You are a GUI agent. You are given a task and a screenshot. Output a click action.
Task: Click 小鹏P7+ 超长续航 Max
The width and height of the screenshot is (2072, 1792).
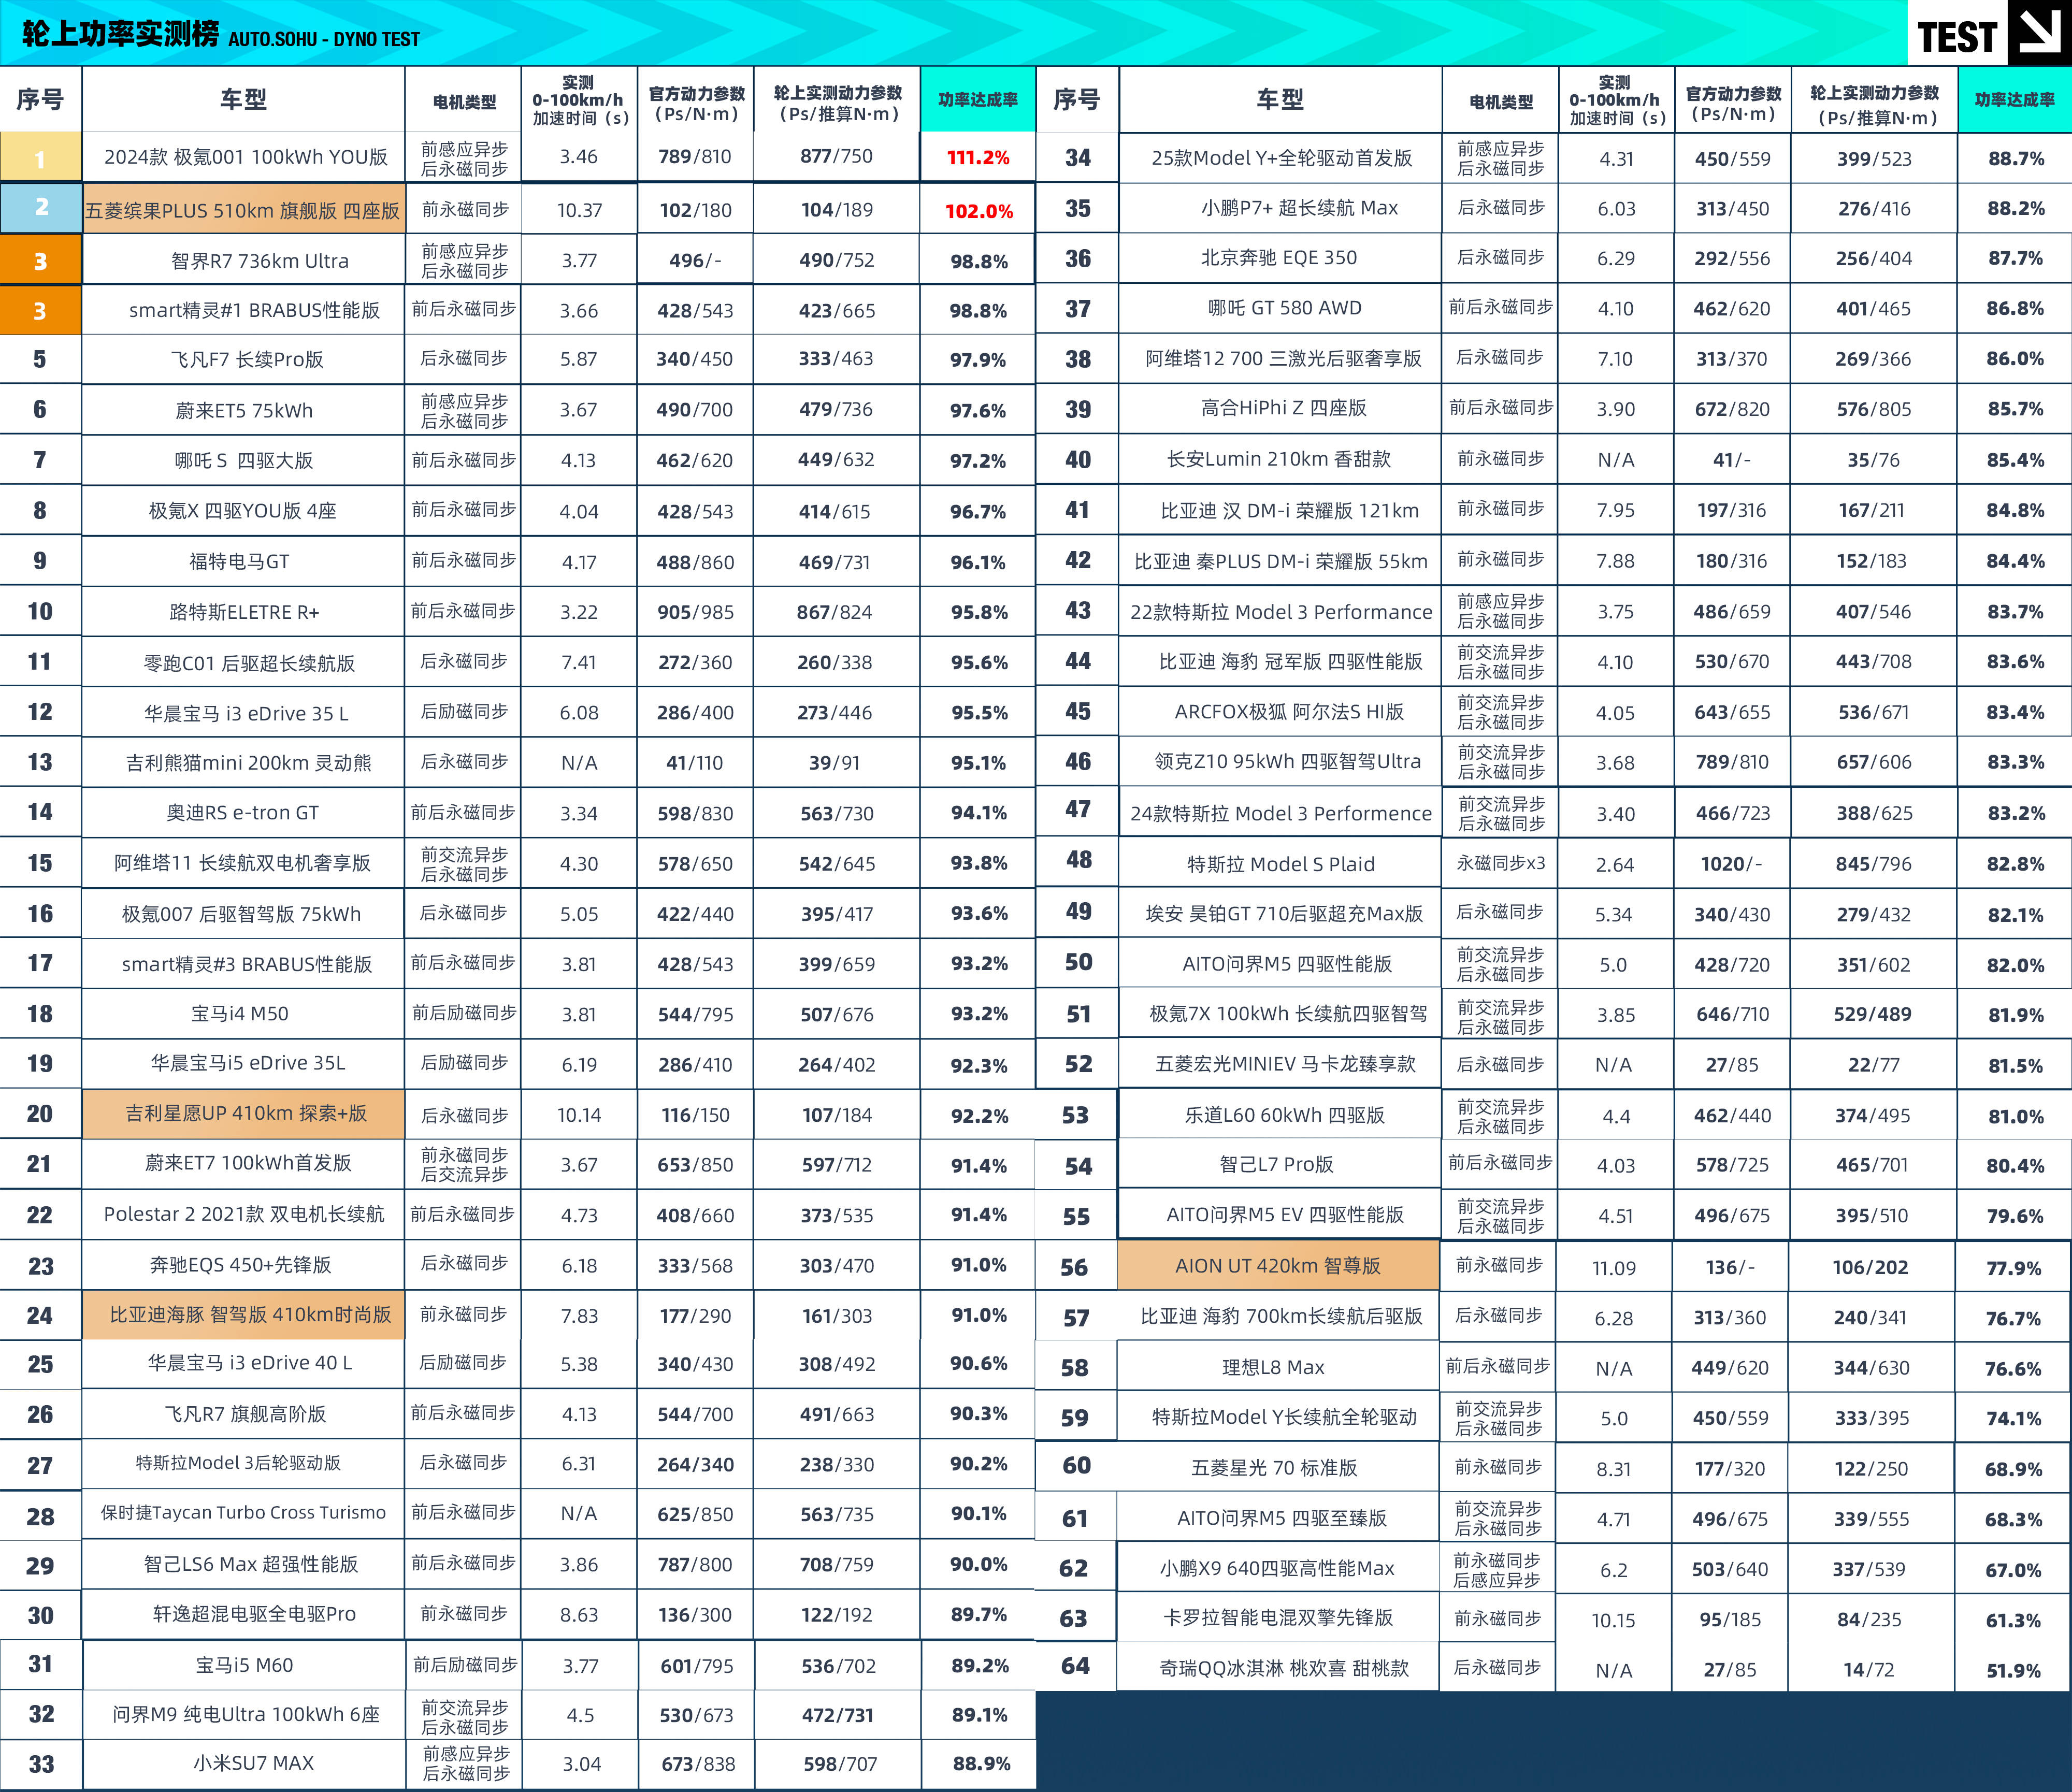(x=1299, y=207)
